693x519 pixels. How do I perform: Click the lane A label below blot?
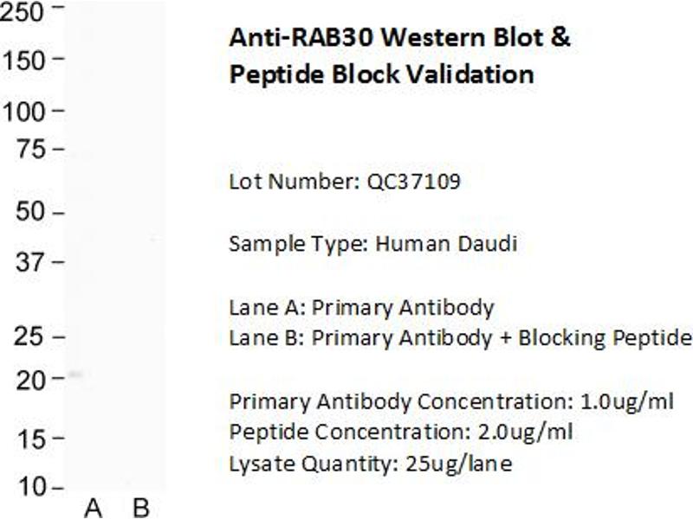[x=93, y=508]
